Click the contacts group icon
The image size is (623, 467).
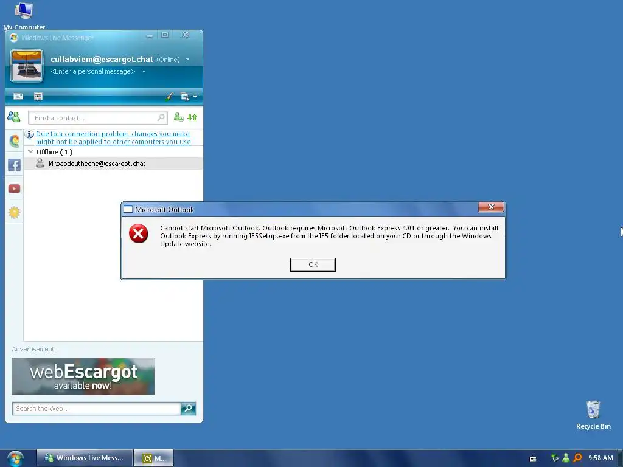click(x=14, y=117)
